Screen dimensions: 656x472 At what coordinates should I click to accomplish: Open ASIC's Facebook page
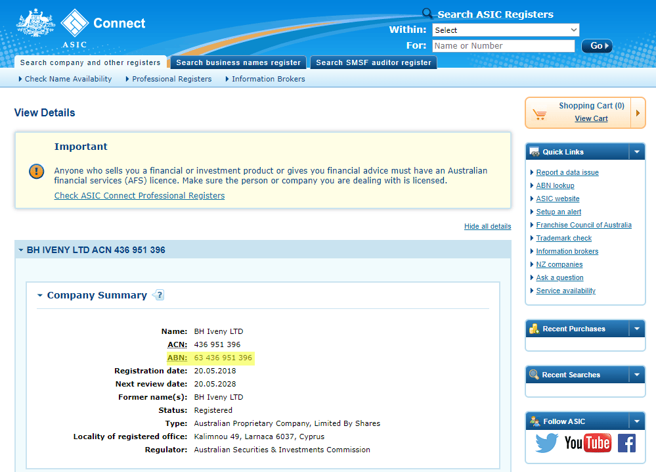click(x=626, y=443)
